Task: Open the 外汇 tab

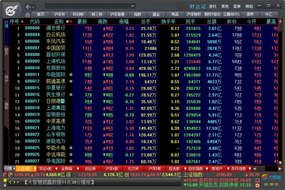Action: tap(269, 14)
